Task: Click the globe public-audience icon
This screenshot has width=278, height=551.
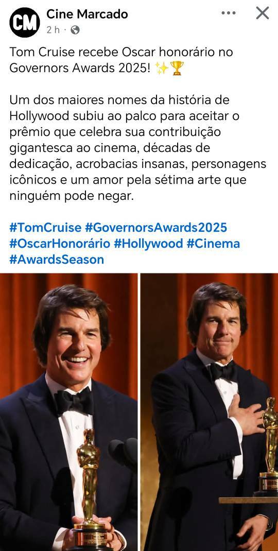Action: [x=75, y=30]
